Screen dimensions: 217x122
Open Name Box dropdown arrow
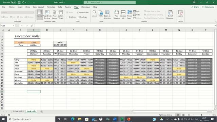14,26
